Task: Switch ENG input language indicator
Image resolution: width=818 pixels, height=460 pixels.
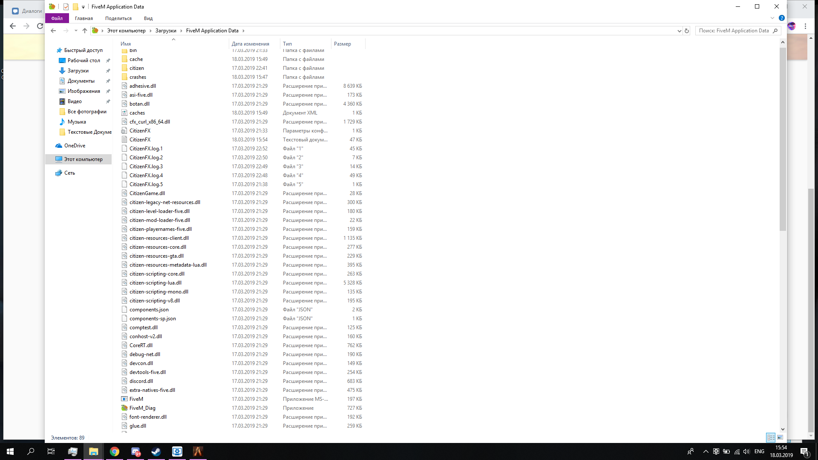Action: point(759,451)
